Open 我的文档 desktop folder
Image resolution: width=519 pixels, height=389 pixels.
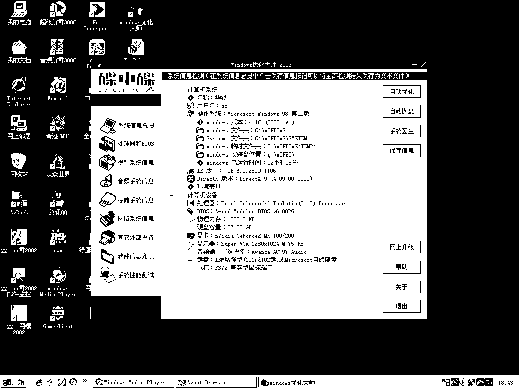tap(19, 51)
